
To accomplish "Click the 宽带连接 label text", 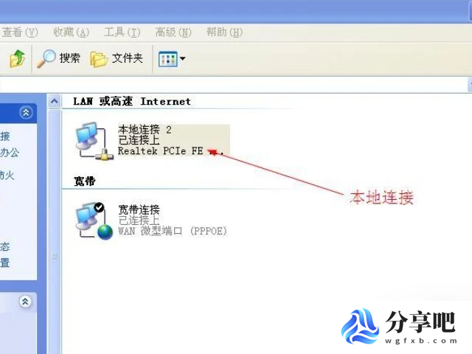I will [x=139, y=209].
